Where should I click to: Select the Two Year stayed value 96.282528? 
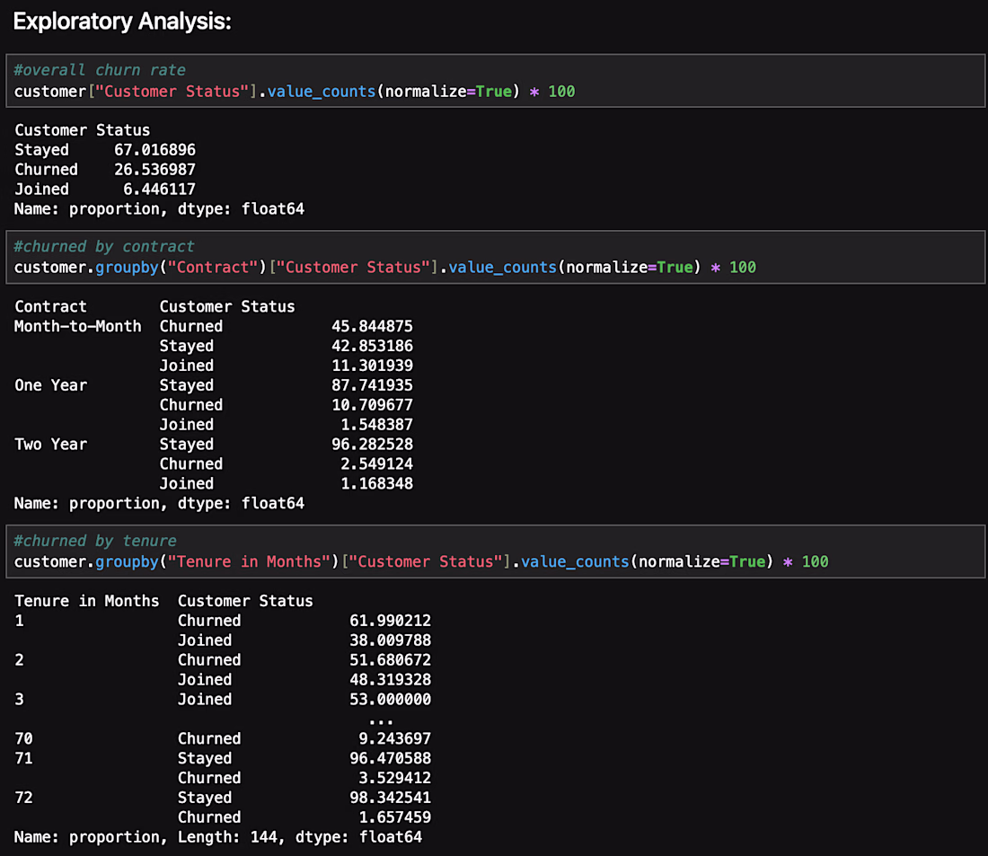373,445
